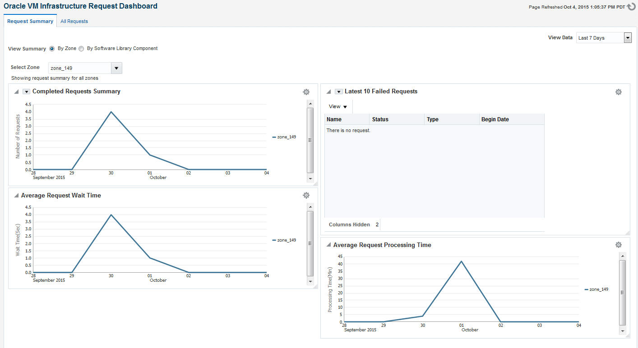
Task: Select By Software Library Component radio button
Action: coord(81,49)
